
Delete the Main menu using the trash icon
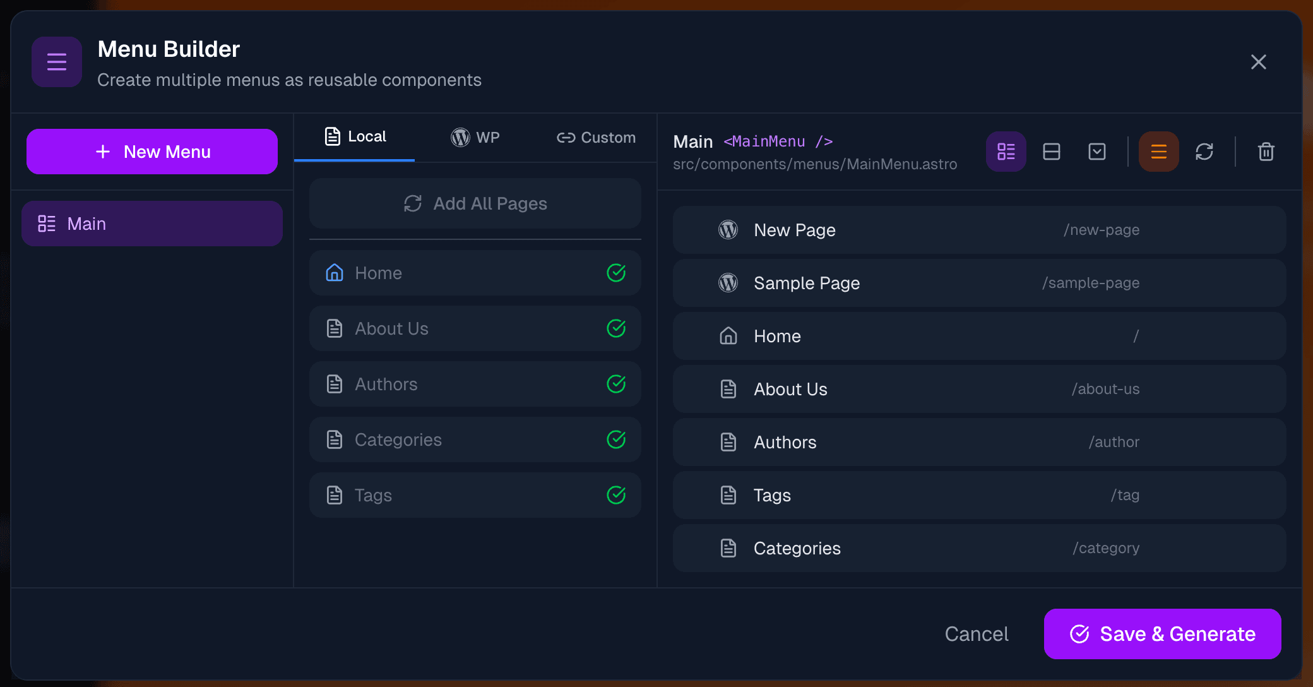(x=1266, y=152)
